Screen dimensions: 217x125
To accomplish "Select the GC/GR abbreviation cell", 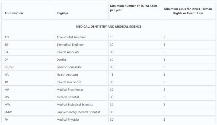I will (9, 67).
